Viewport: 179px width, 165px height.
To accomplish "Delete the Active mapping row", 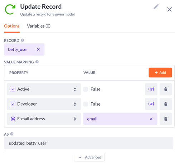I will coord(166,89).
